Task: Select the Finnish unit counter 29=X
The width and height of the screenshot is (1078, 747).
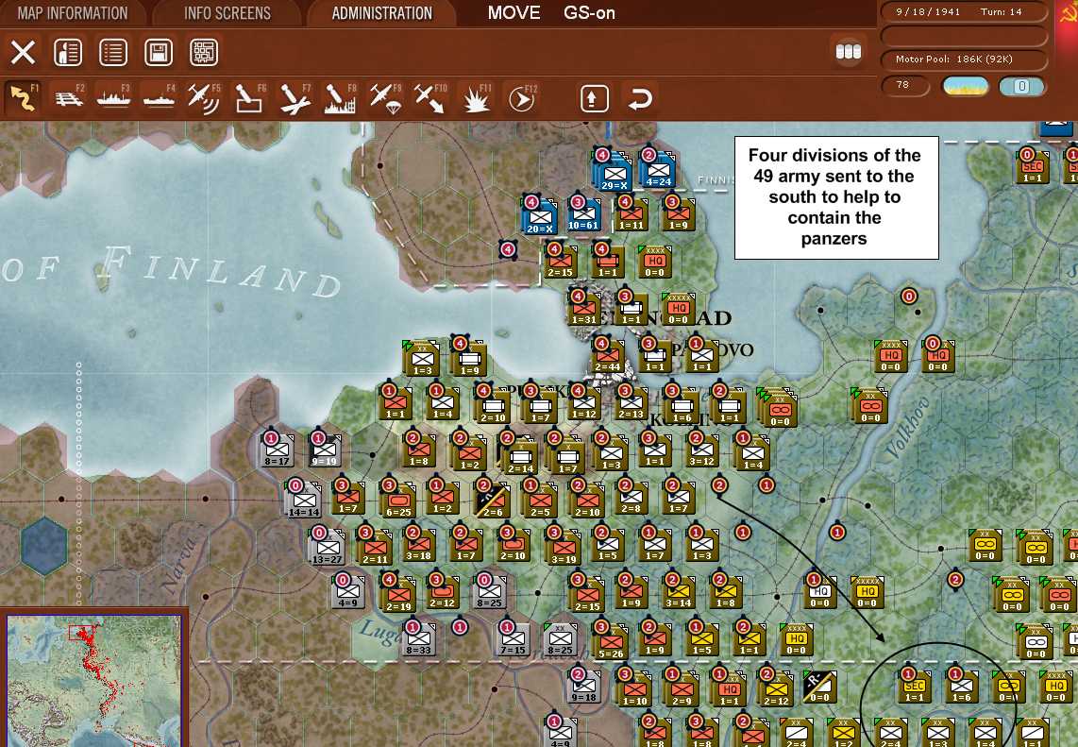Action: [614, 173]
